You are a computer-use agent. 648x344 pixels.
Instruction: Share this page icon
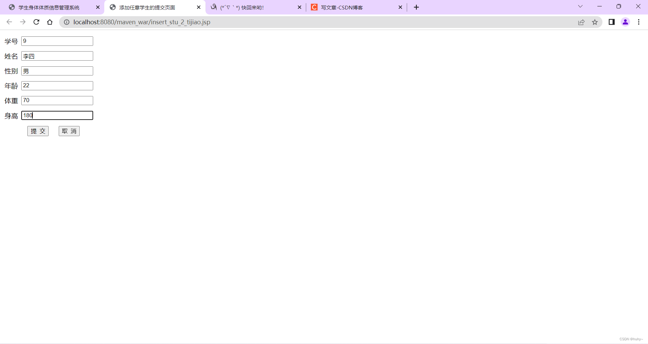pos(581,22)
